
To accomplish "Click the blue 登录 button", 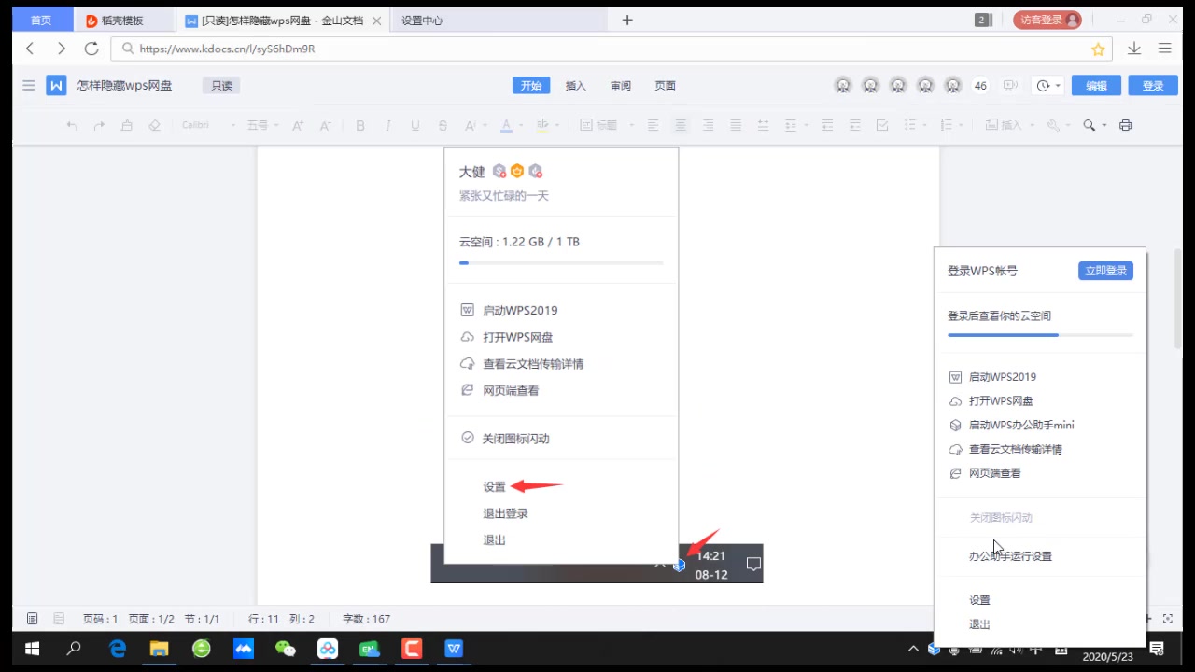I will tap(1153, 86).
